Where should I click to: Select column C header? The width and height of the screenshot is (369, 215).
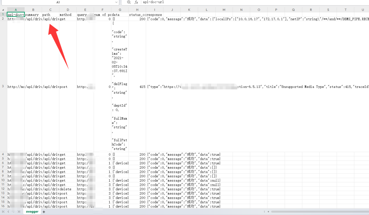coord(50,10)
